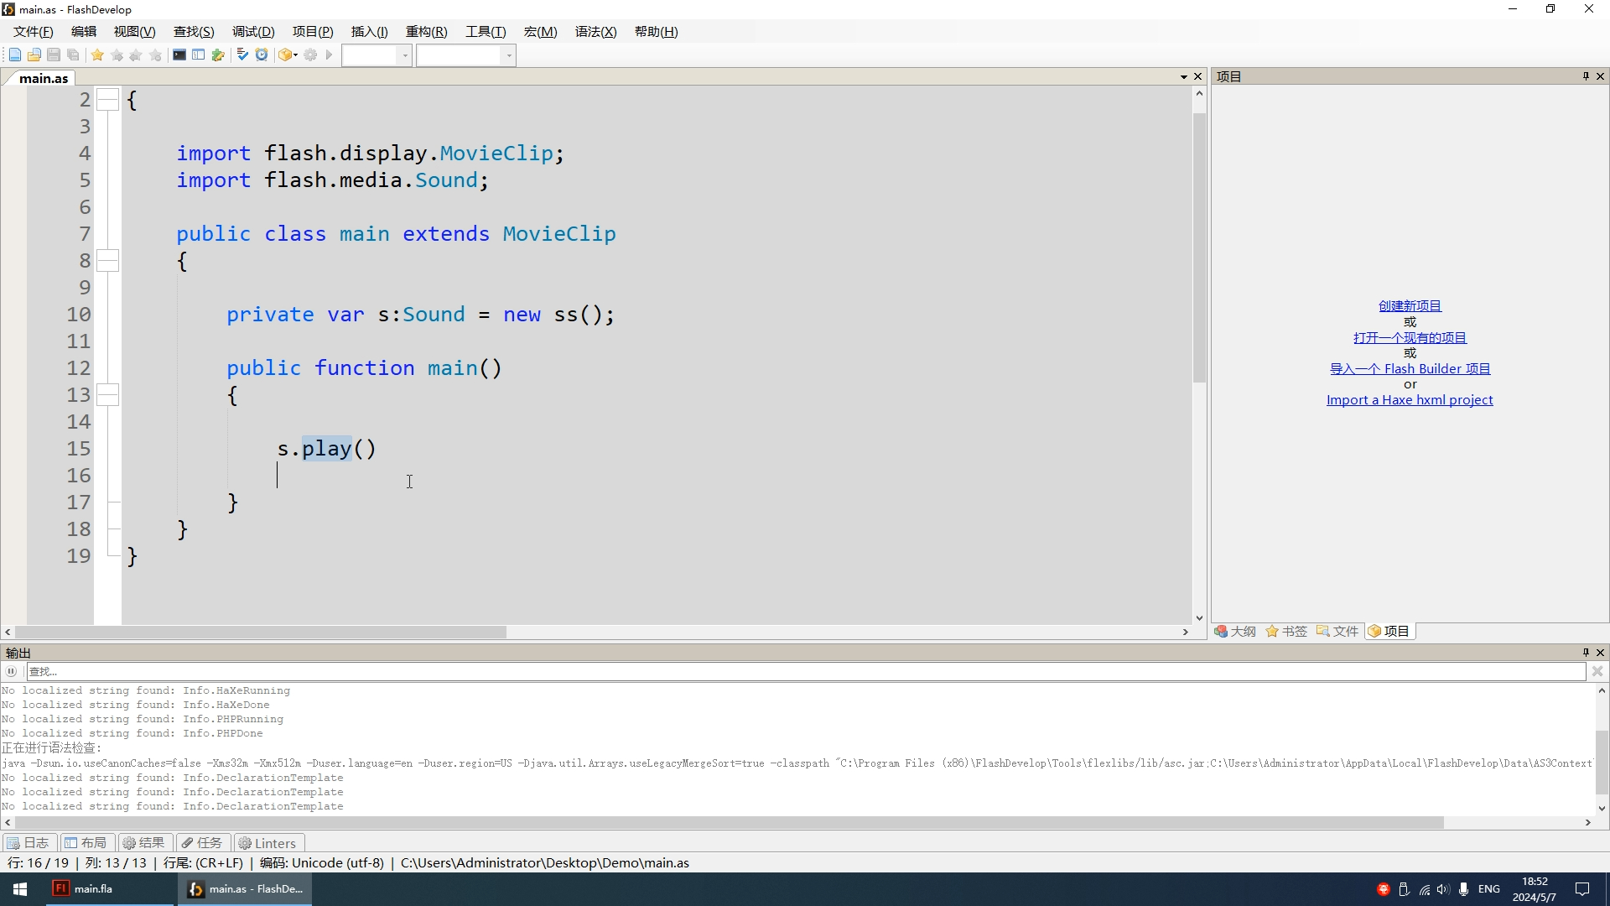Click the editor horizontal scrollbar thumb

tap(261, 633)
